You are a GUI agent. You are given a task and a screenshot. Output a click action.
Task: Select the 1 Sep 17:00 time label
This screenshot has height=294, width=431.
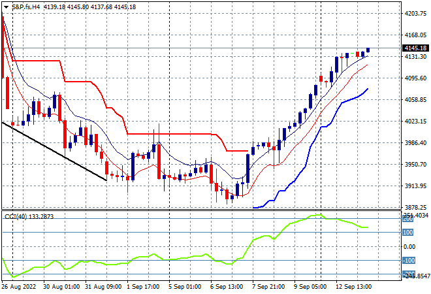pyautogui.click(x=143, y=287)
